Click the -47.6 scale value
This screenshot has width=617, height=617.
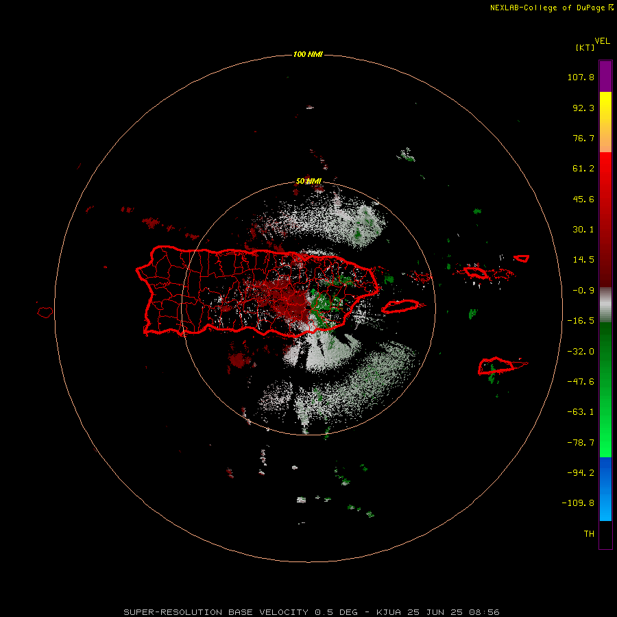581,382
